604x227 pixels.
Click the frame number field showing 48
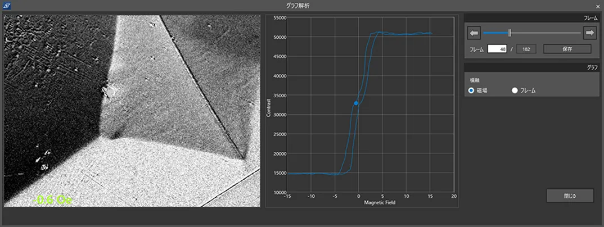497,49
